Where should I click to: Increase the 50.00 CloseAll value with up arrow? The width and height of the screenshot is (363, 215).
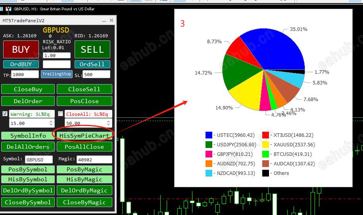(109, 121)
